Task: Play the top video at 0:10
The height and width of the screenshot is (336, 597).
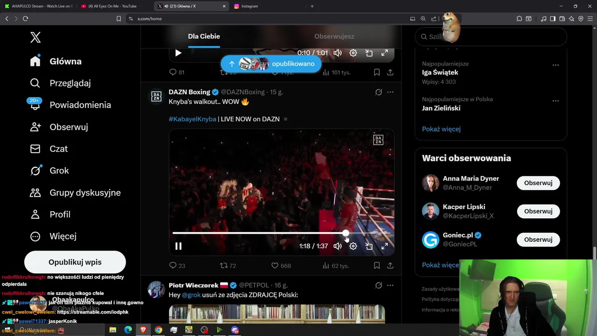Action: (178, 53)
